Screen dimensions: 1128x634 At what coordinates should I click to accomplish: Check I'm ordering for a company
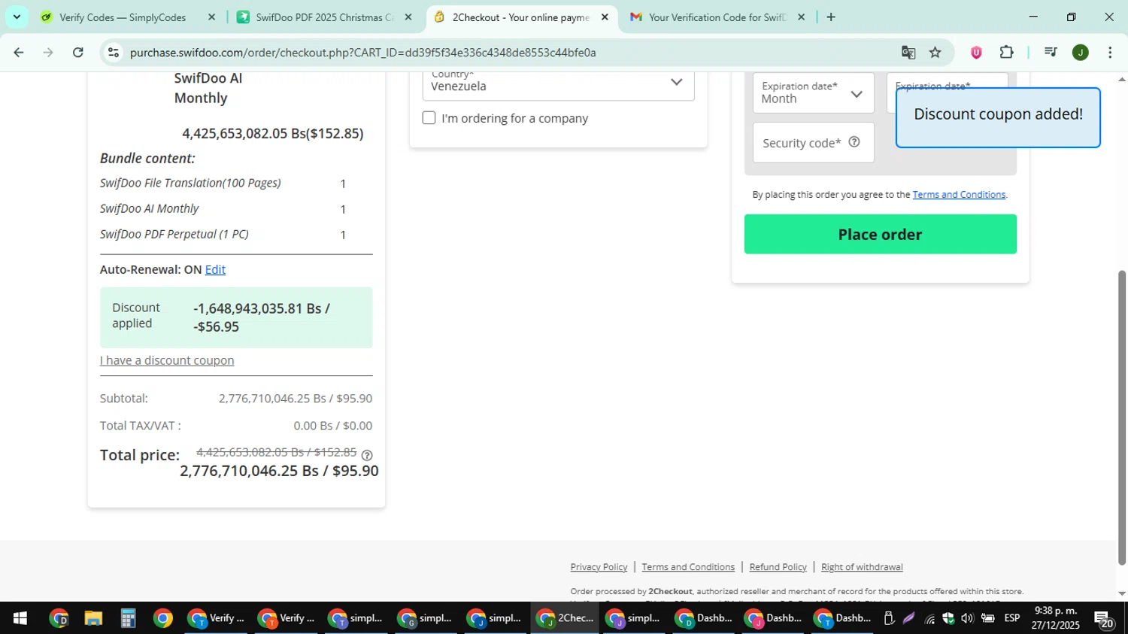tap(429, 118)
